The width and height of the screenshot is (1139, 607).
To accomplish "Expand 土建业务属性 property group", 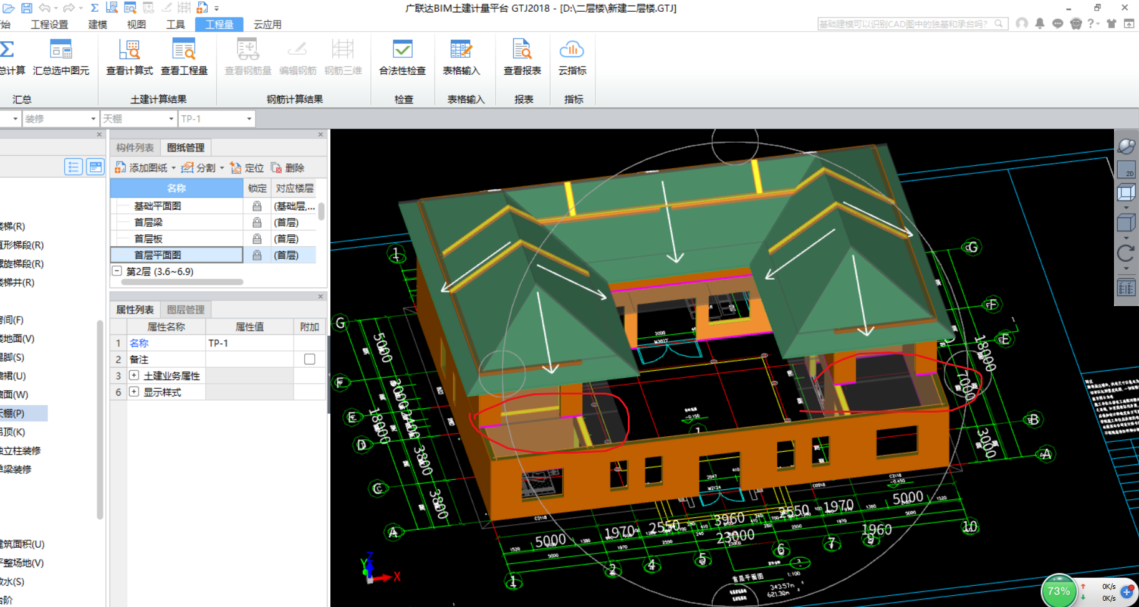I will point(133,375).
